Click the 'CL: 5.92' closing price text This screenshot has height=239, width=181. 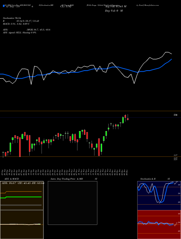66,7
